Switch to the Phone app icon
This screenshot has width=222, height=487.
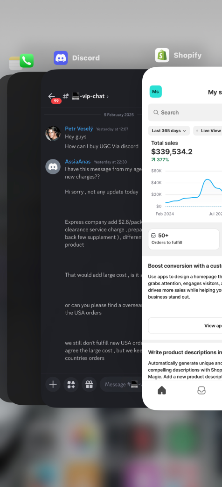tap(27, 61)
